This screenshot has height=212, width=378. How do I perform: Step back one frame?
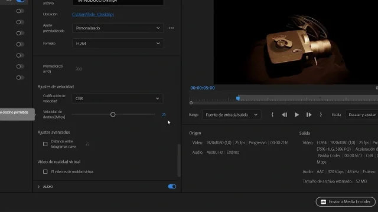point(285,115)
